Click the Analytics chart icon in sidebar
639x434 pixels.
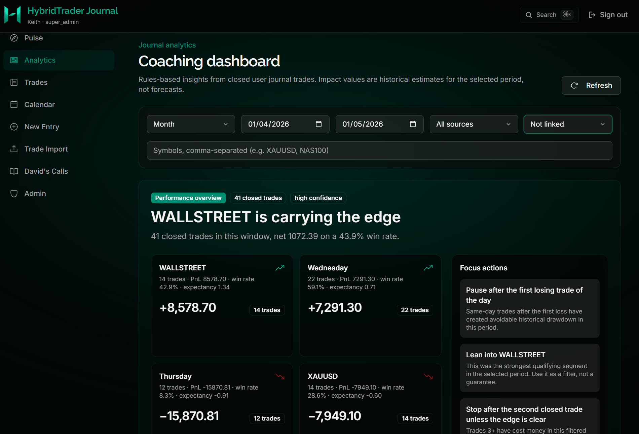point(14,60)
